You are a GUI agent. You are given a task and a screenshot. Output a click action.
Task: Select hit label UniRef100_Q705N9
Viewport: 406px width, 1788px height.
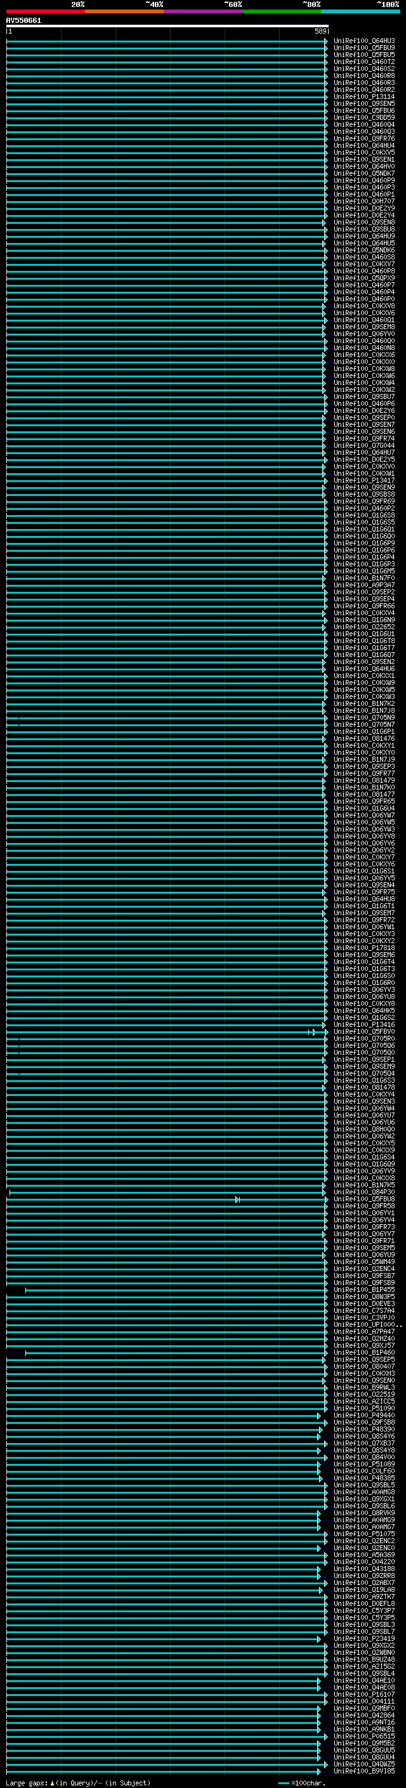(x=364, y=718)
